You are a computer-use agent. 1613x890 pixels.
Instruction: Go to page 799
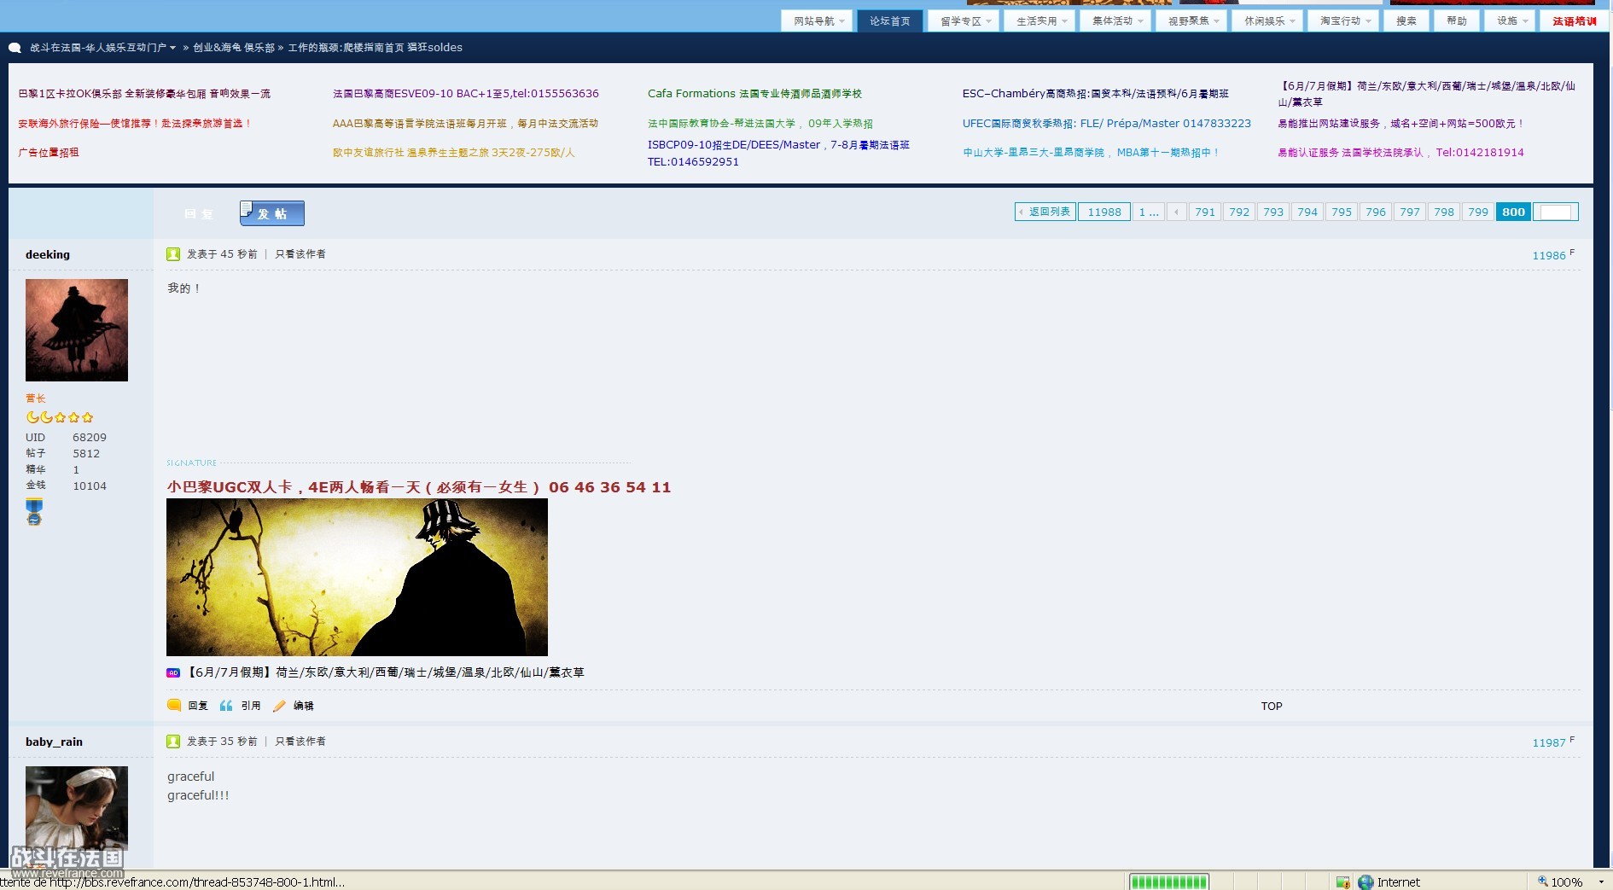1478,212
